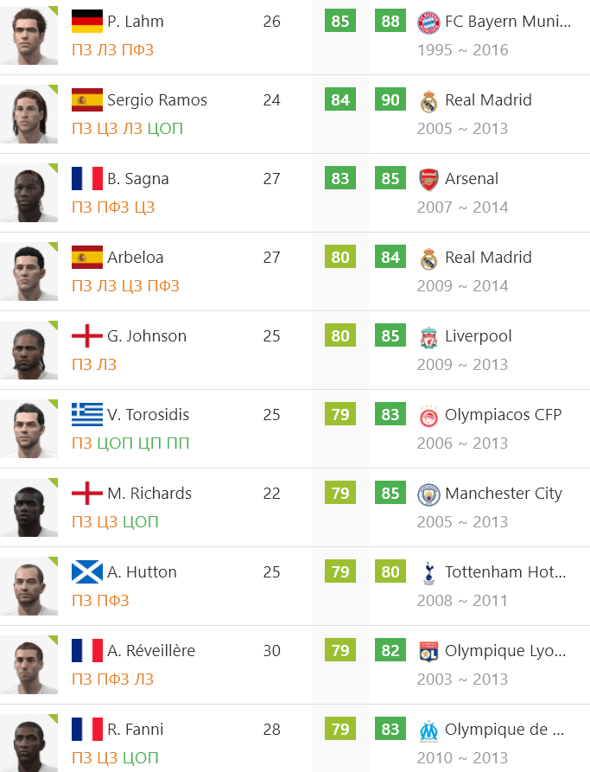Click the Real Madrid text beside Arbeloa
This screenshot has width=590, height=772.
(488, 257)
